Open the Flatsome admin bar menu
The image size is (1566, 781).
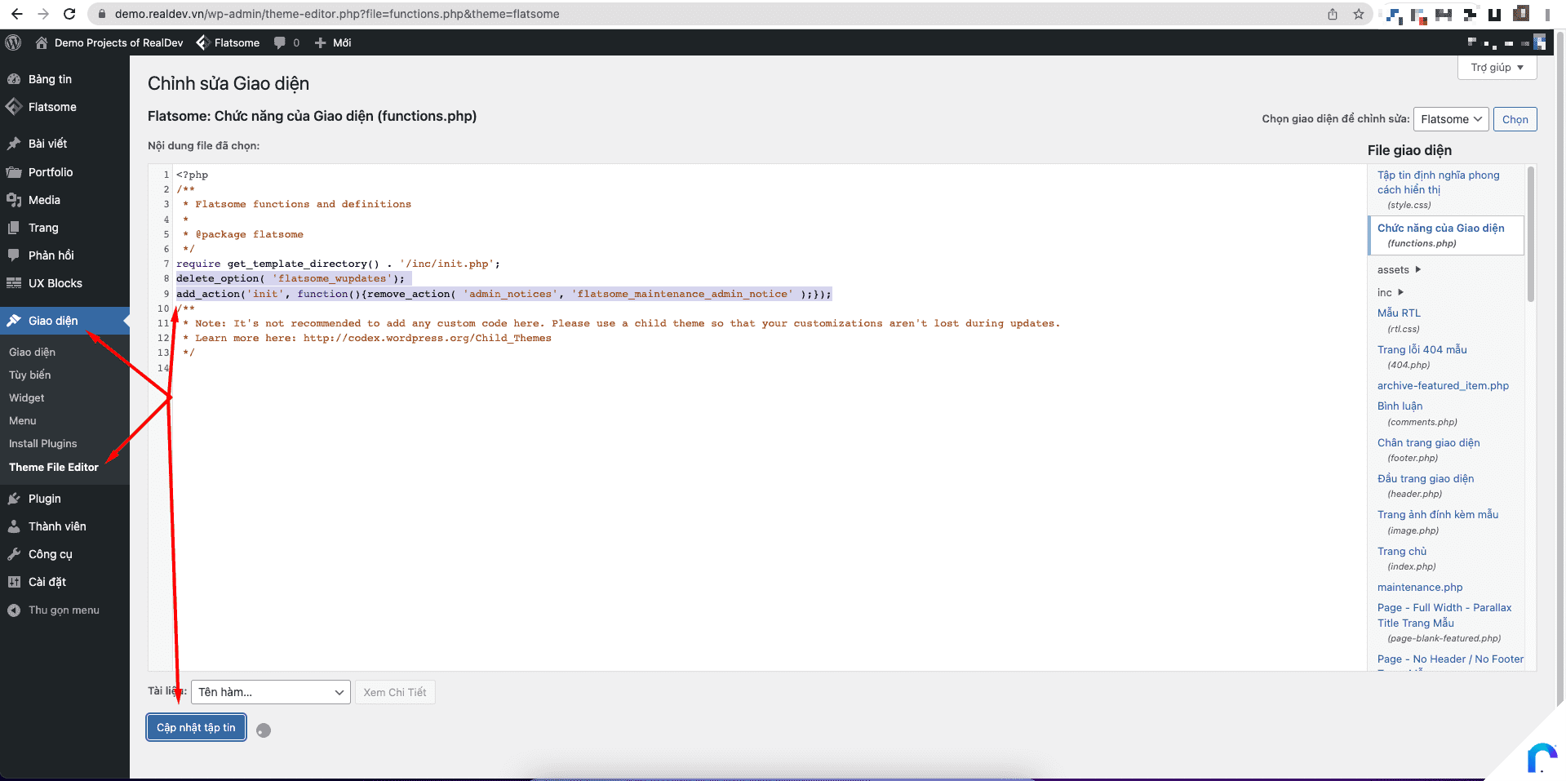click(228, 42)
